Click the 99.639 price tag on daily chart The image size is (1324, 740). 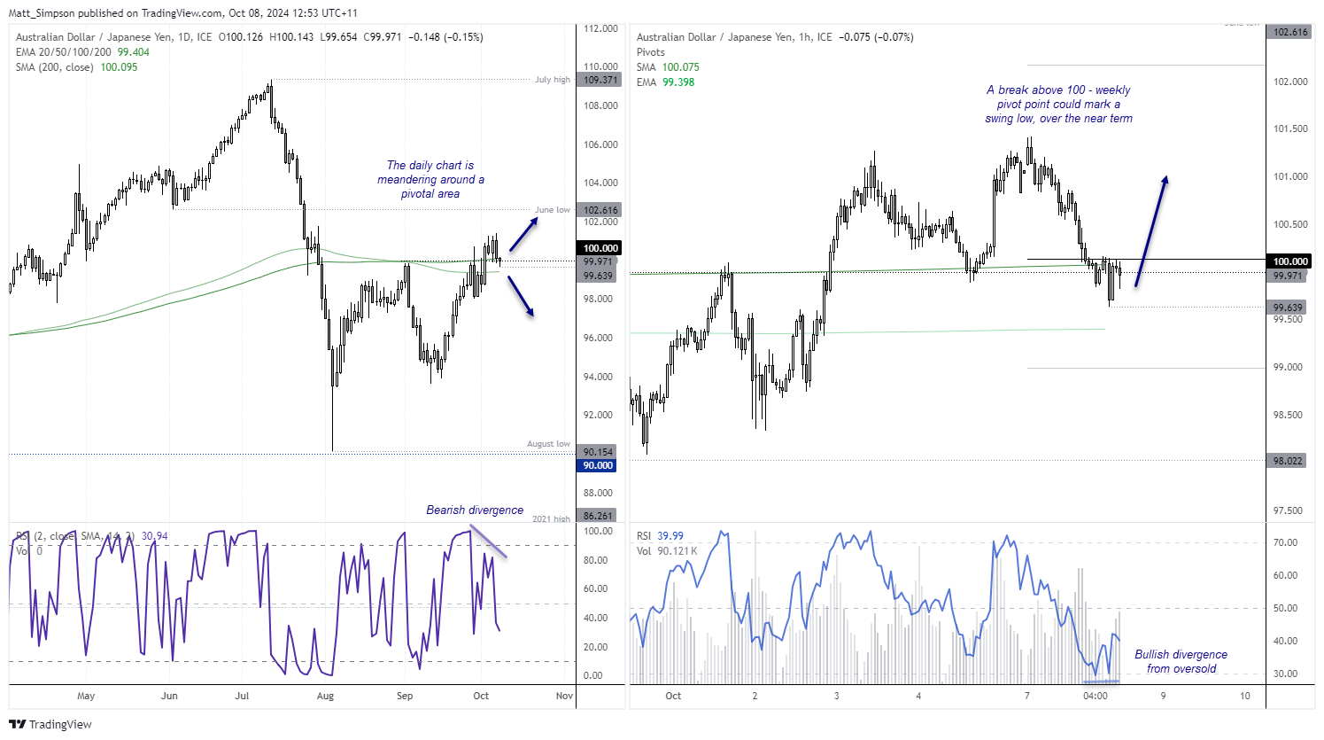599,276
